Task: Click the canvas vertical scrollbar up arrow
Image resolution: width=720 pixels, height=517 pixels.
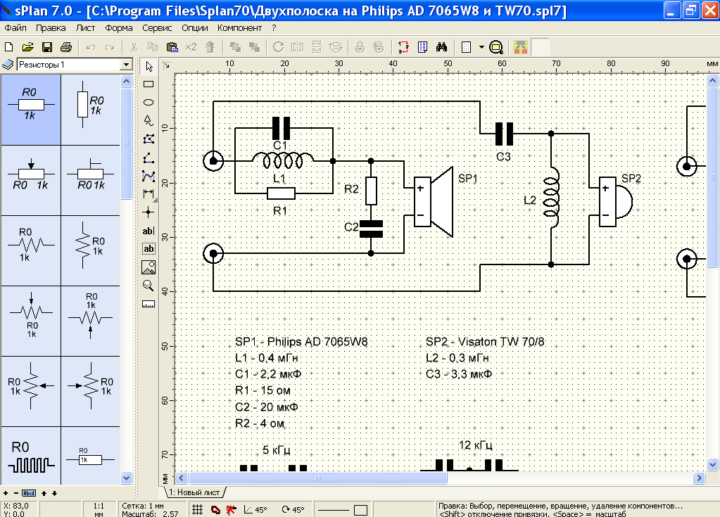Action: [x=712, y=81]
